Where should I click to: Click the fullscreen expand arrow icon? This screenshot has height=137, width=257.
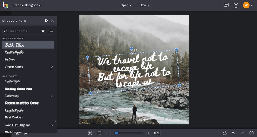pos(99,133)
